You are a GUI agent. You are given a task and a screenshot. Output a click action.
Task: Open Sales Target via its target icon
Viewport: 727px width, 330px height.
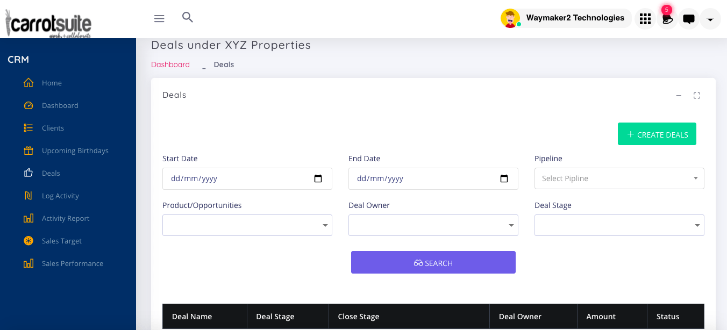28,241
